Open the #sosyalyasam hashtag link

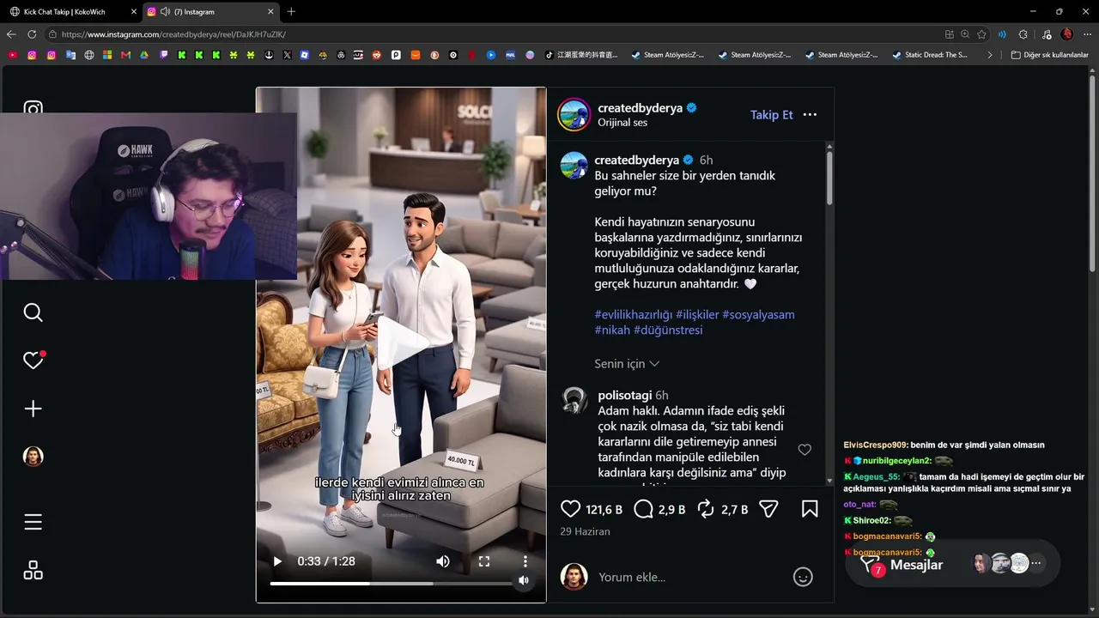coord(758,314)
